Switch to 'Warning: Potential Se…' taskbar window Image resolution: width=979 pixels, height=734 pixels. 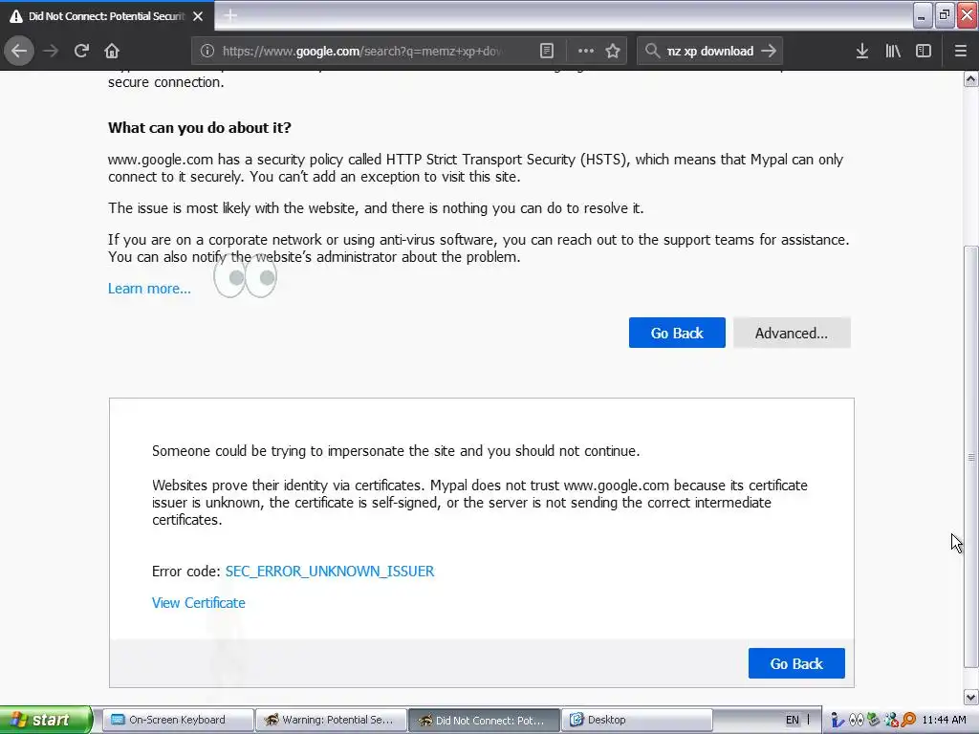point(331,720)
